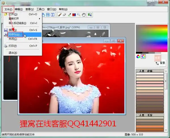
Task: Choose 关闭(C) in the File menu
Action: (23, 39)
